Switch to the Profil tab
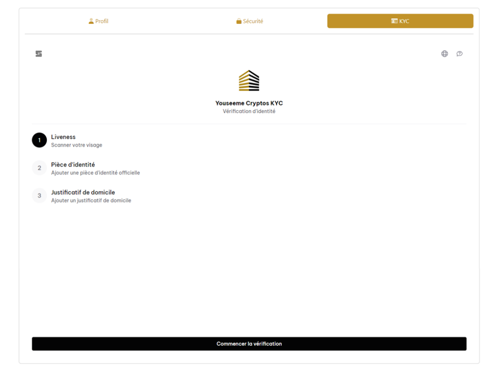The width and height of the screenshot is (486, 368). [99, 21]
